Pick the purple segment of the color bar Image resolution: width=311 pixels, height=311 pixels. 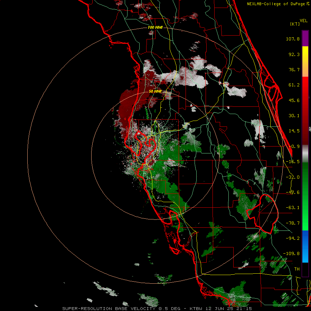(x=305, y=38)
